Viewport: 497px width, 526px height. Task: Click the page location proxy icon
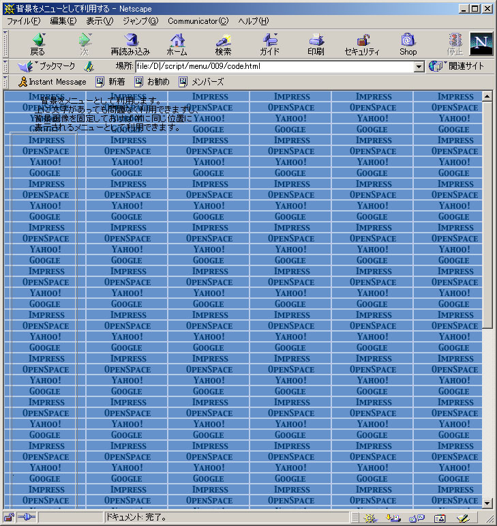(89, 66)
